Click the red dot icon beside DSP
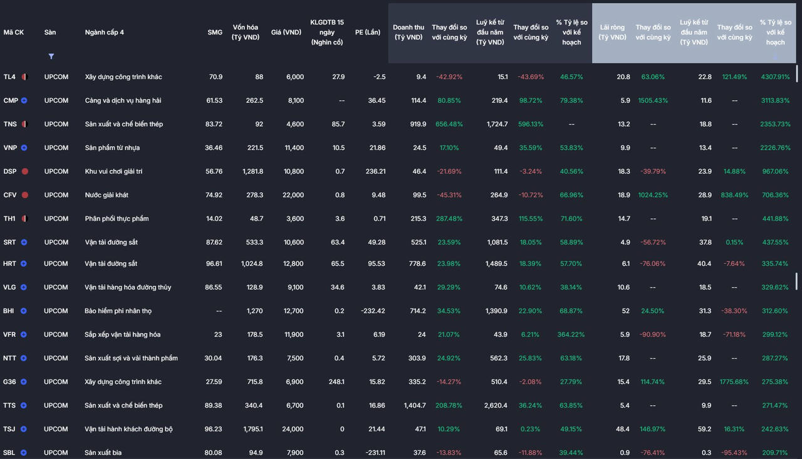 [25, 171]
